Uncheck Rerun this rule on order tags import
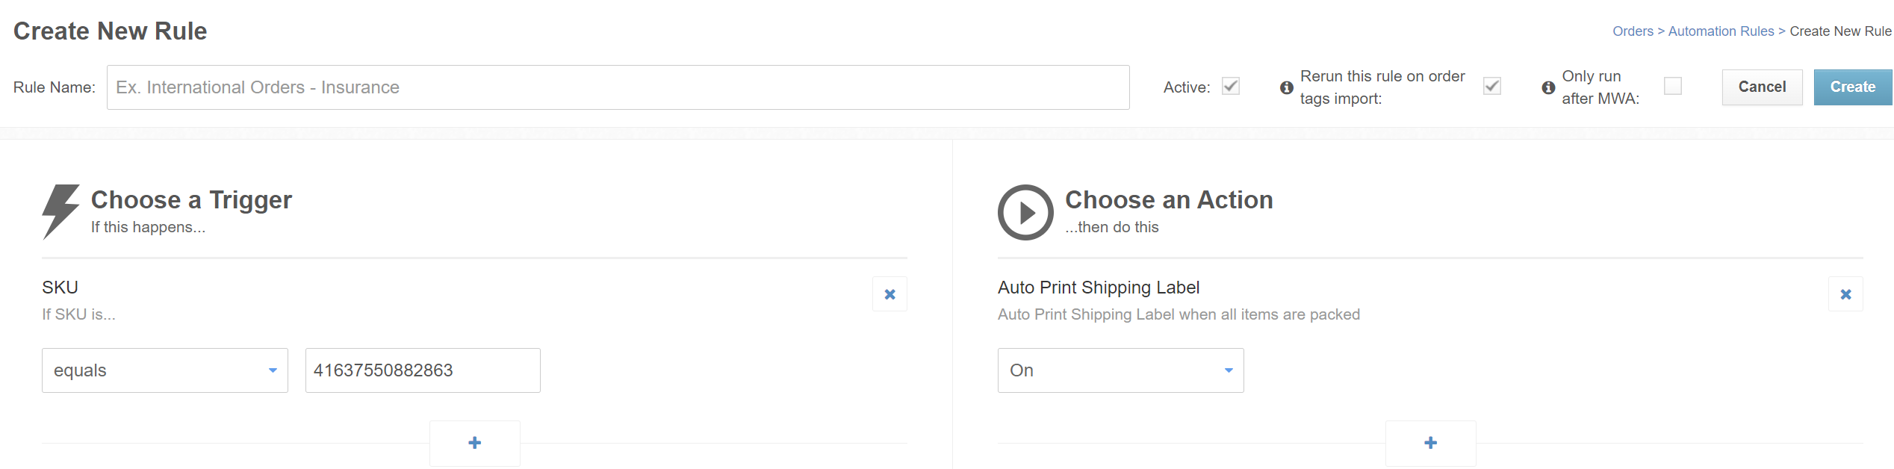Image resolution: width=1894 pixels, height=469 pixels. [1492, 87]
